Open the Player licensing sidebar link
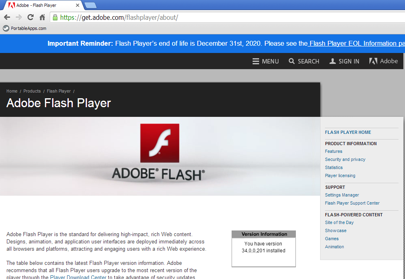Screen dimensions: 405x279 (340, 175)
